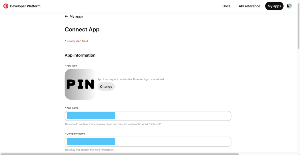Focus the Company name input field
Screen dimensions: 300x155
coord(148,142)
